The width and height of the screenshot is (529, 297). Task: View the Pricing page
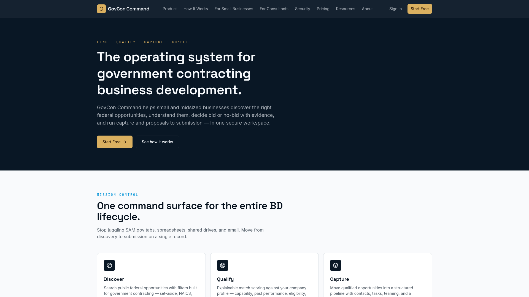323,9
